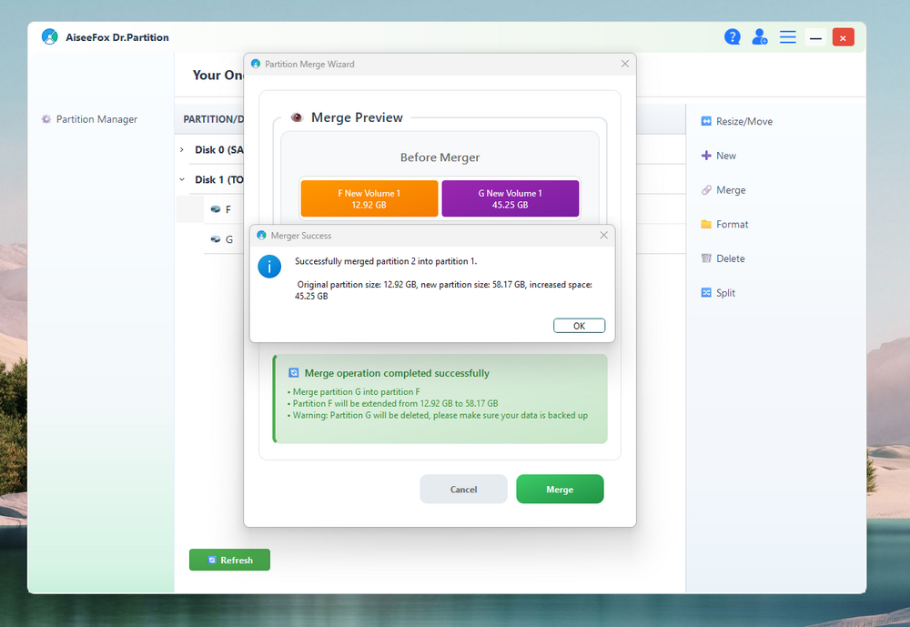Open the hamburger menu icon
The width and height of the screenshot is (910, 627).
tap(788, 37)
